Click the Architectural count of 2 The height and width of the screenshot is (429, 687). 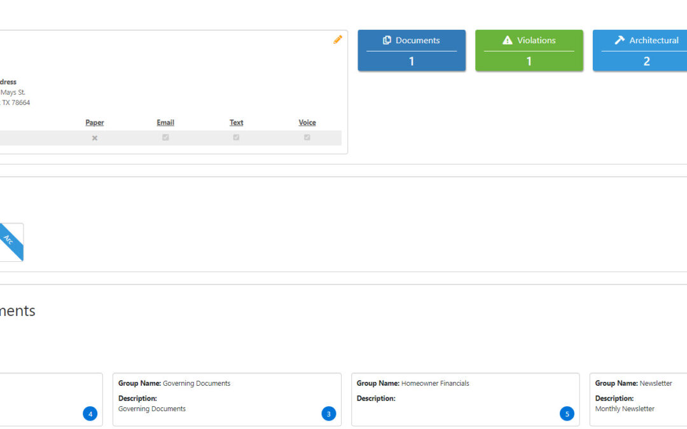pos(646,61)
